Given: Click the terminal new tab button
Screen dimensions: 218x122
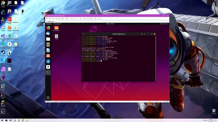Looking at the screenshot, I should (x=142, y=34).
